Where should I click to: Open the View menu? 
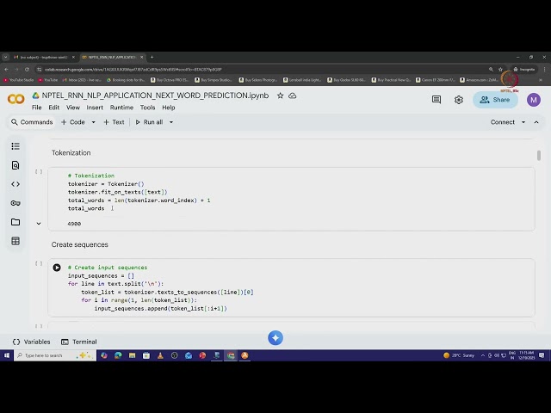click(73, 108)
